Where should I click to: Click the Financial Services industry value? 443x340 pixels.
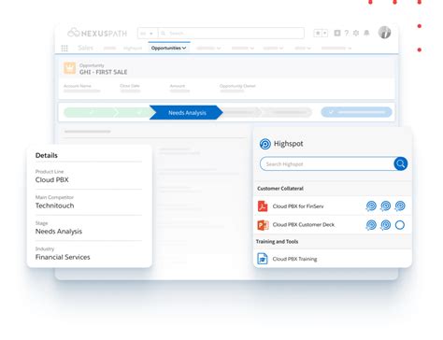tap(63, 257)
